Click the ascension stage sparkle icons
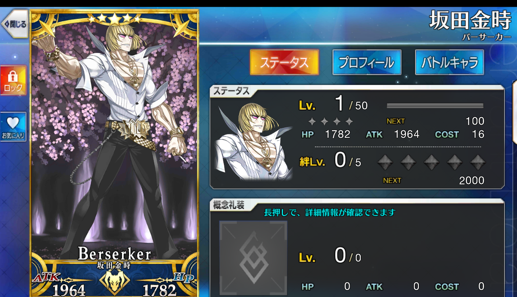This screenshot has width=517, height=297. [331, 121]
